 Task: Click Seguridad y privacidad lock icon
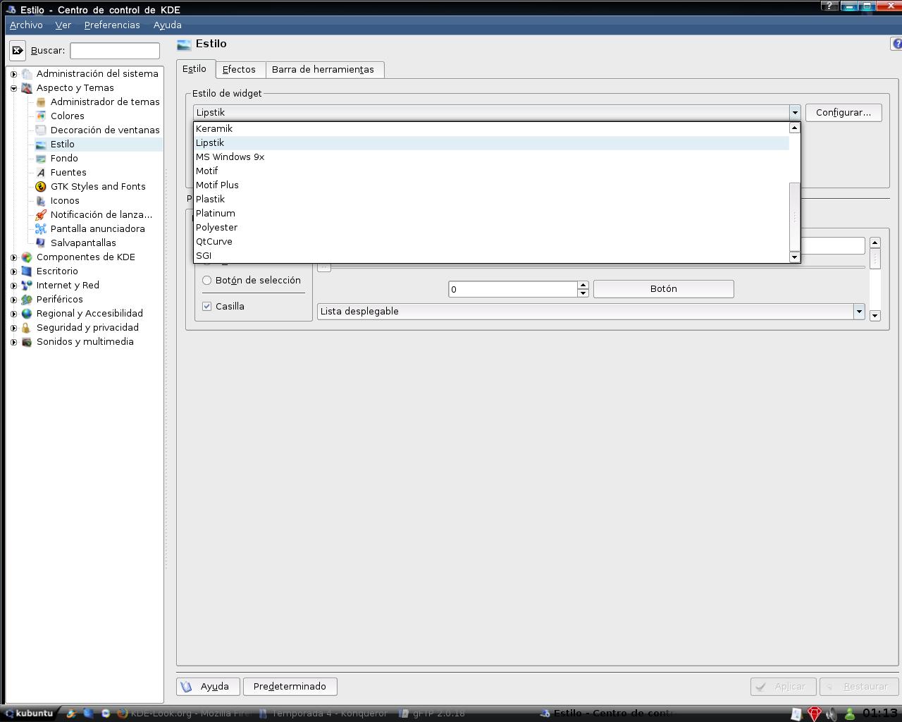click(x=27, y=328)
